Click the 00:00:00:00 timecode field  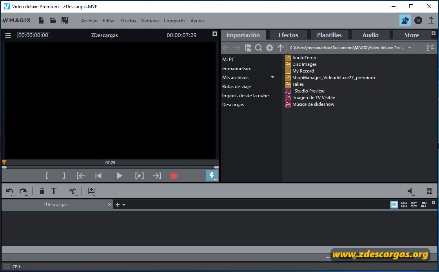click(33, 35)
